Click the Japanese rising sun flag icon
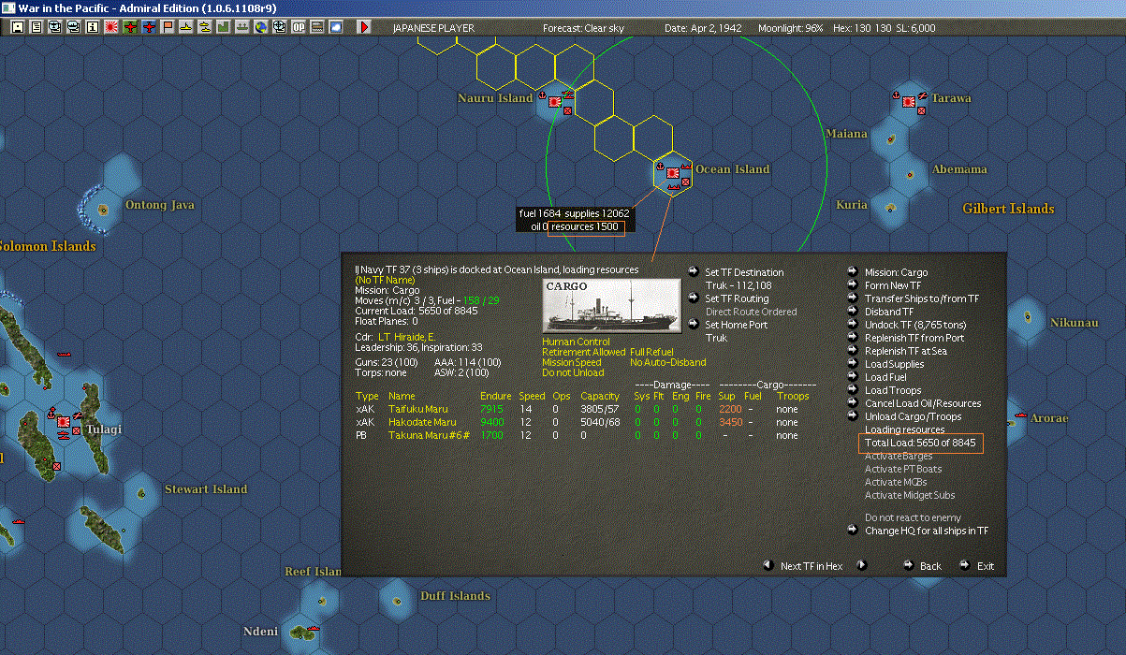The width and height of the screenshot is (1126, 655). click(110, 27)
